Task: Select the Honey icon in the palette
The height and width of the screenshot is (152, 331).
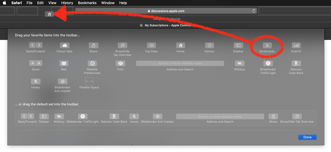Action: pos(36,81)
